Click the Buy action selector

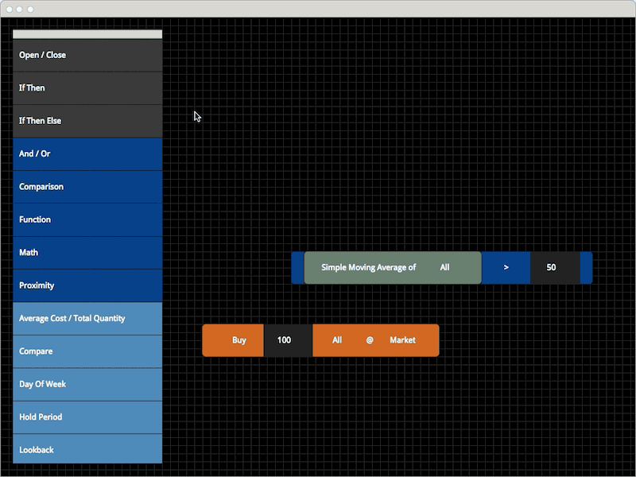pos(239,340)
